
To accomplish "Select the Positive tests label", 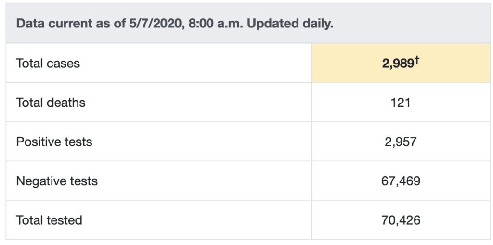I will click(x=54, y=142).
